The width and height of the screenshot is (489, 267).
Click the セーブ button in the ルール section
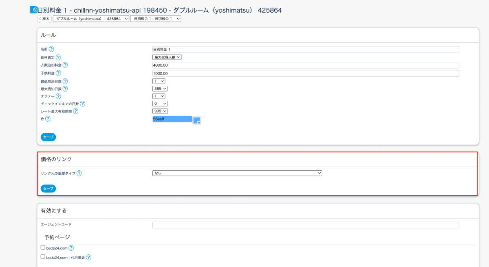pos(48,137)
